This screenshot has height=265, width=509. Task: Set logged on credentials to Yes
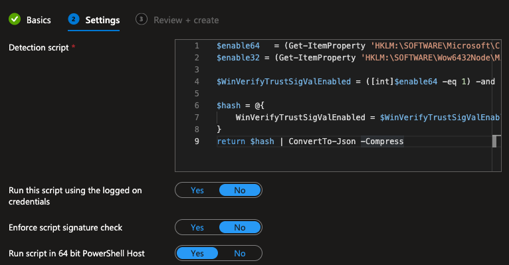click(197, 190)
